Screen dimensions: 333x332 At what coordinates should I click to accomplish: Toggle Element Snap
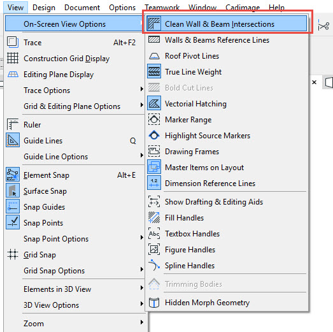point(75,175)
